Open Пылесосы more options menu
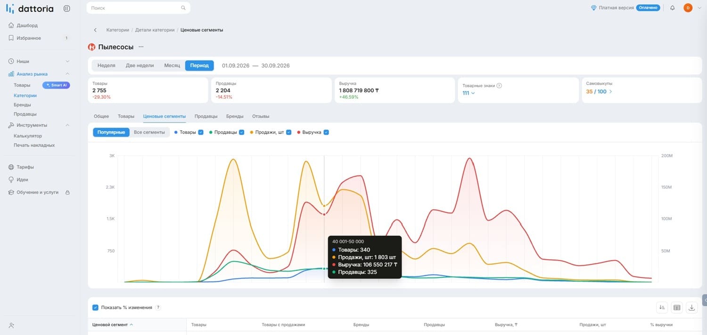 pos(141,47)
